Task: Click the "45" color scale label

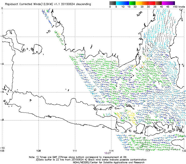Action: 168,7
